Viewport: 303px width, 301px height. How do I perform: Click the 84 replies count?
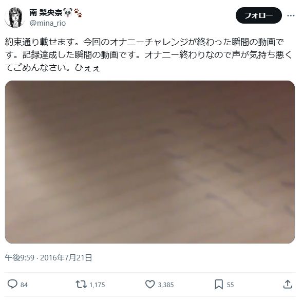click(x=24, y=285)
